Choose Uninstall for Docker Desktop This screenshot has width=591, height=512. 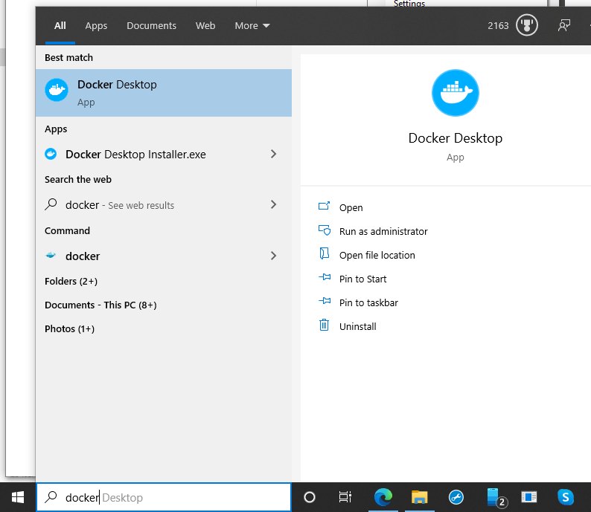pyautogui.click(x=358, y=326)
